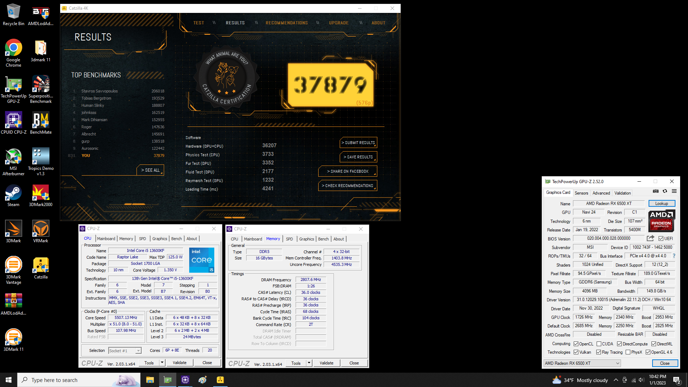Screen dimensions: 688x387
Task: Click the Lookup button in GPU-Z
Action: pos(661,204)
